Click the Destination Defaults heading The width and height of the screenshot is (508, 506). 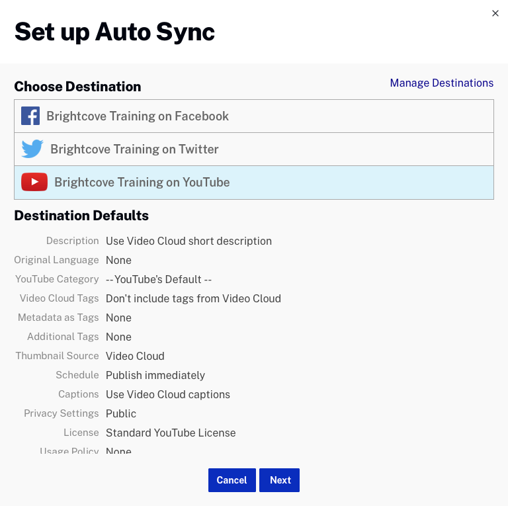point(81,216)
